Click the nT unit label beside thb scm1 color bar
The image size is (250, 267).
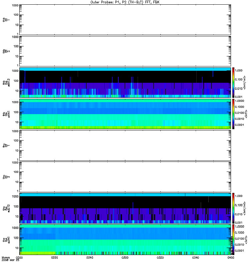click(x=246, y=114)
